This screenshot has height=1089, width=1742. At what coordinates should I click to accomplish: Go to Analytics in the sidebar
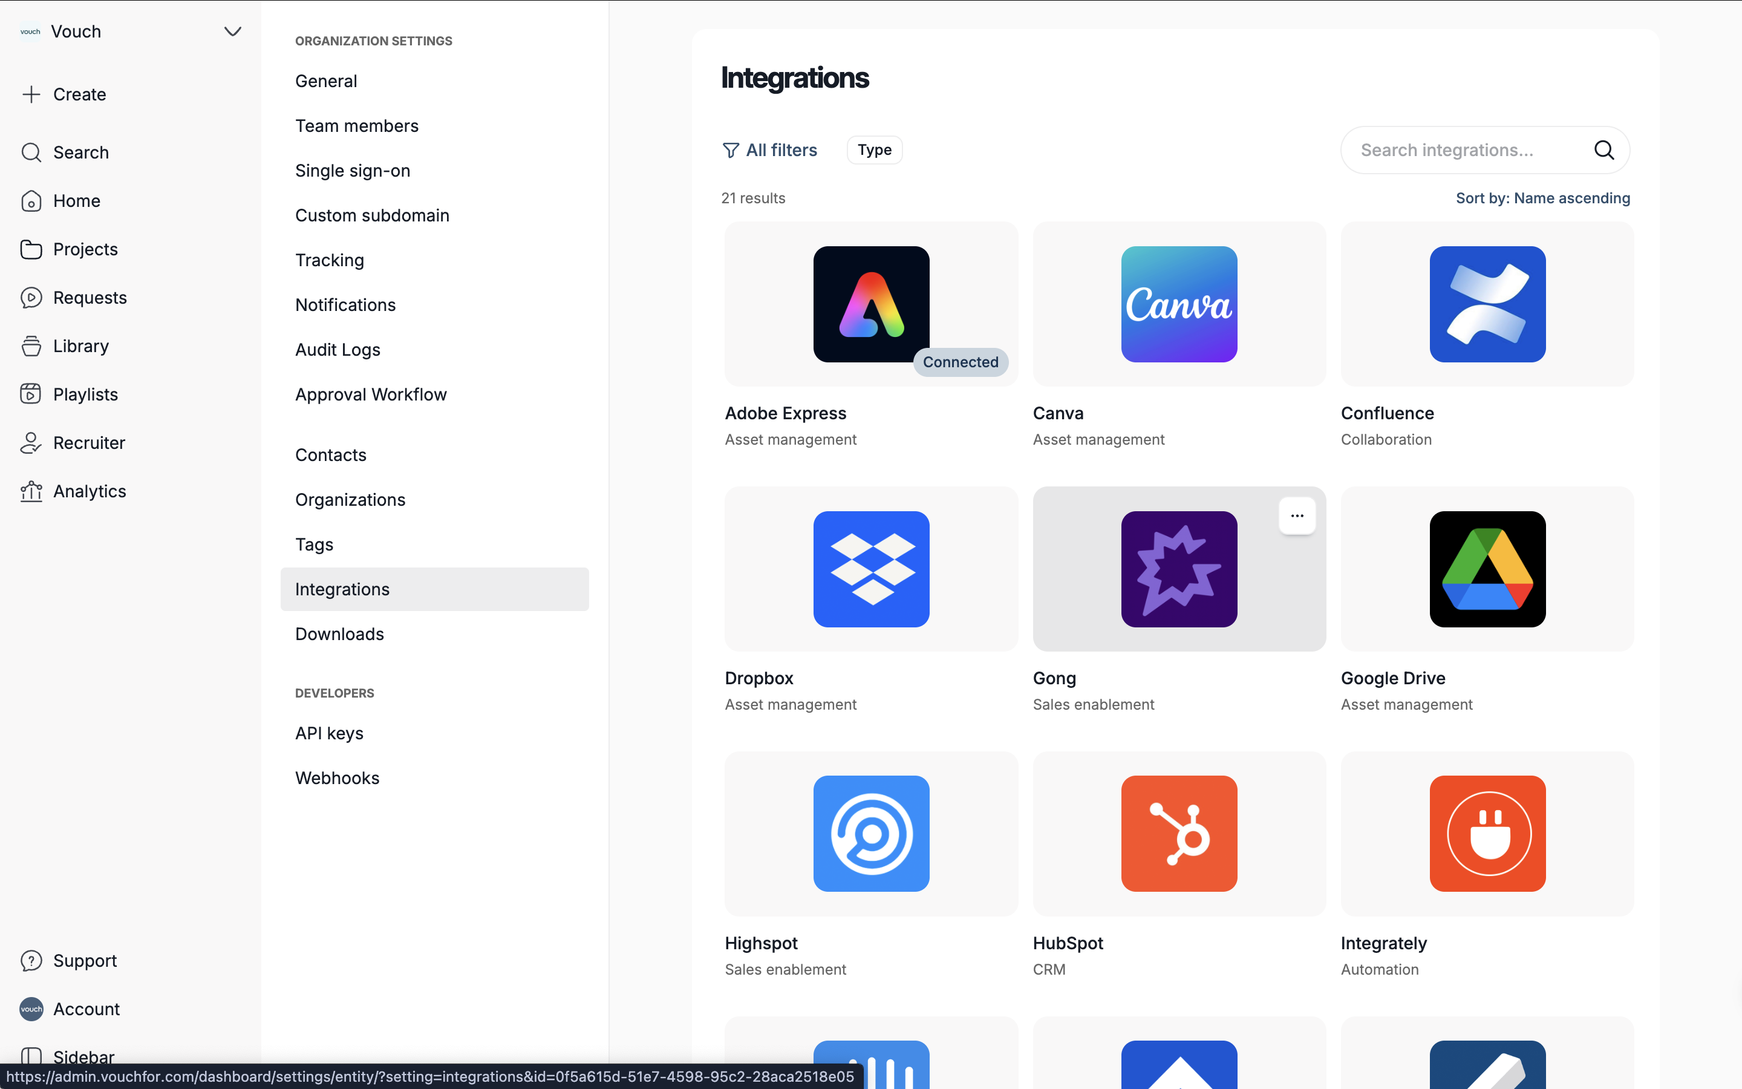pos(90,491)
